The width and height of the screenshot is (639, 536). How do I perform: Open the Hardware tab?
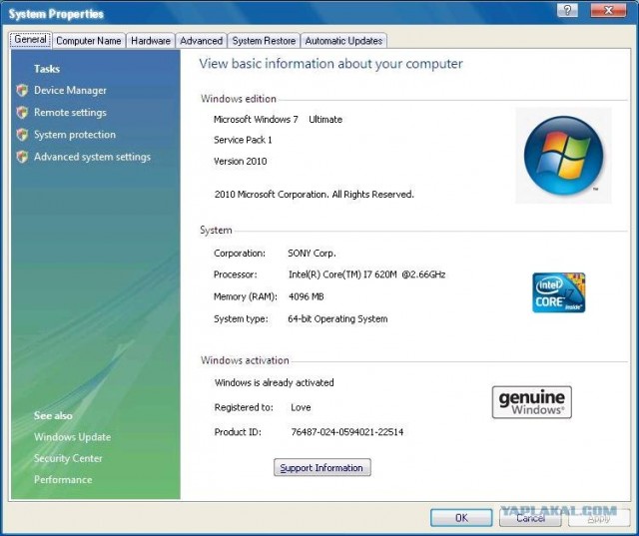(x=151, y=41)
